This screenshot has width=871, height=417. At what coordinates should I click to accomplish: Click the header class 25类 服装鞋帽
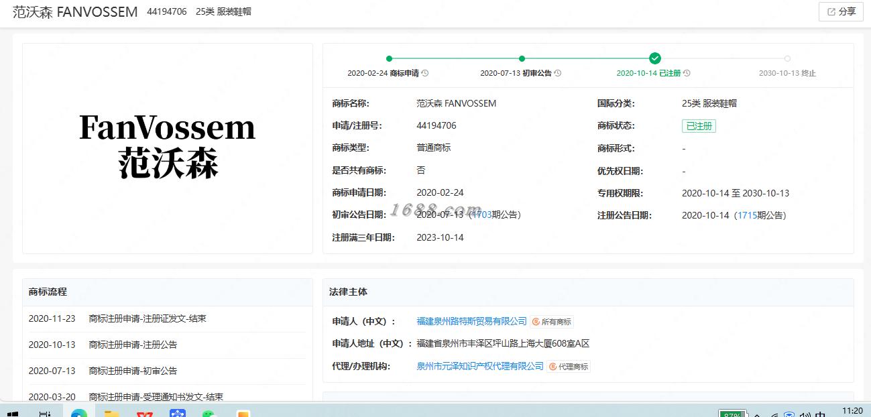(x=223, y=11)
